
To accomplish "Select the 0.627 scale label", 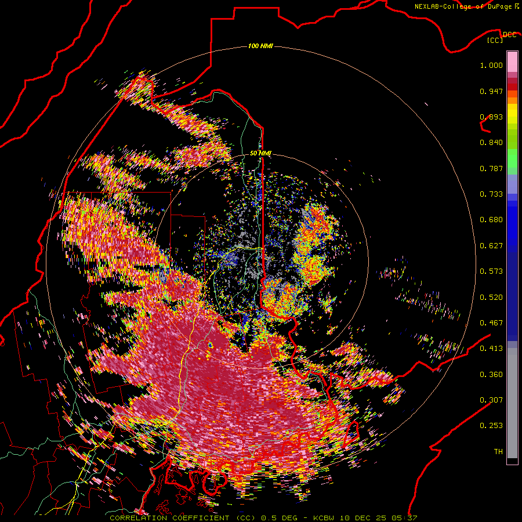I will [x=491, y=246].
